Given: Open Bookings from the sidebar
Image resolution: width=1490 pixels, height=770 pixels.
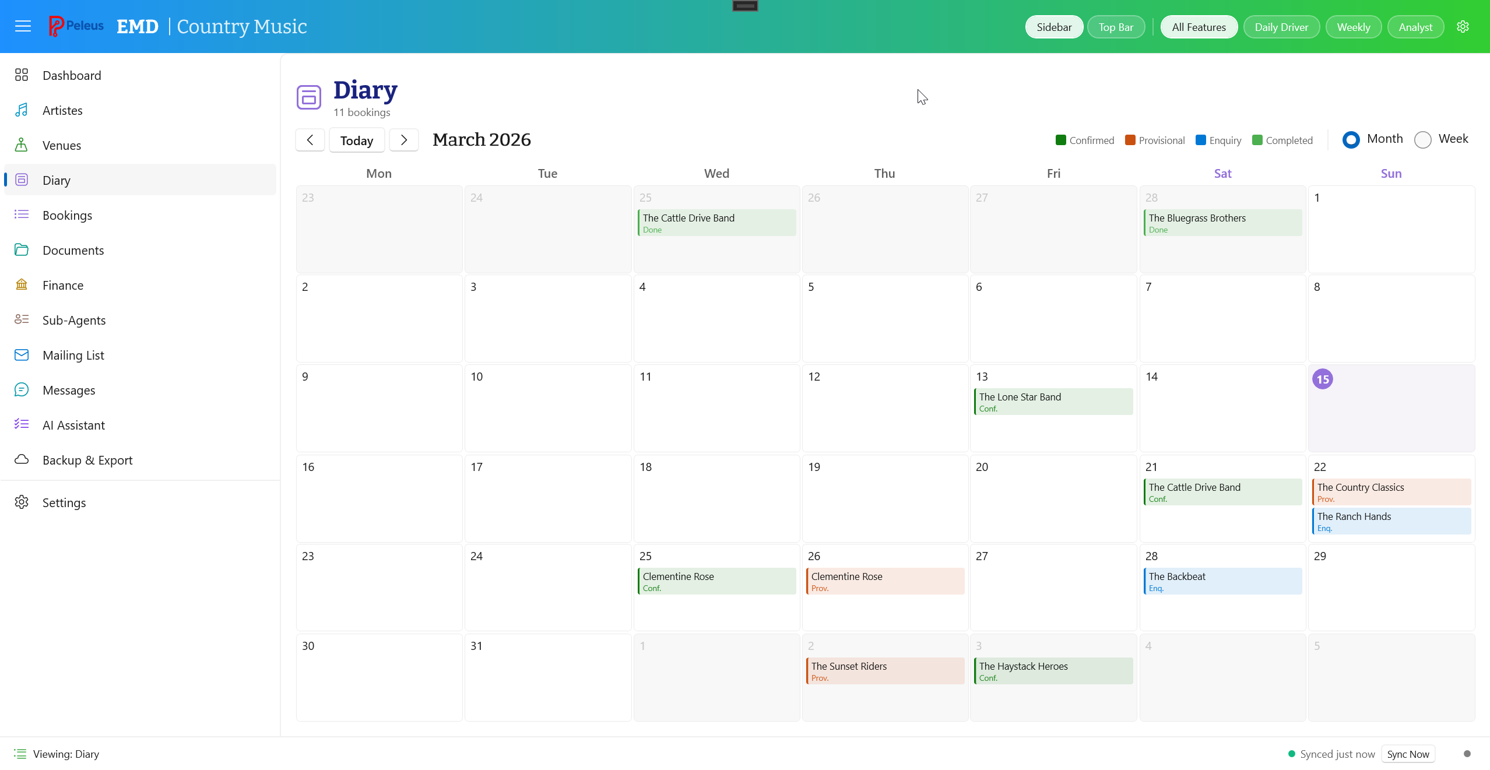Looking at the screenshot, I should (x=67, y=215).
